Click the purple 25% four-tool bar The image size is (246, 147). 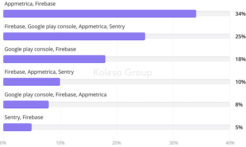(x=74, y=36)
